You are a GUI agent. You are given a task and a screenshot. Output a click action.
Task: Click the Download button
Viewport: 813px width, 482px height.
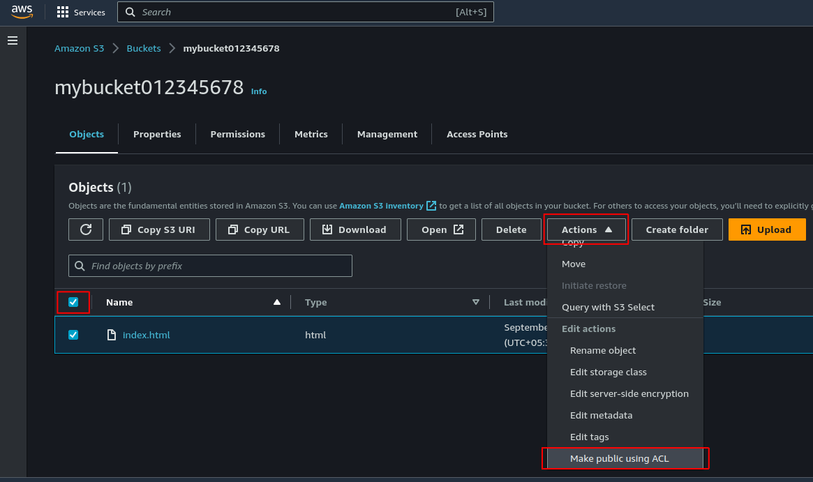pos(355,229)
